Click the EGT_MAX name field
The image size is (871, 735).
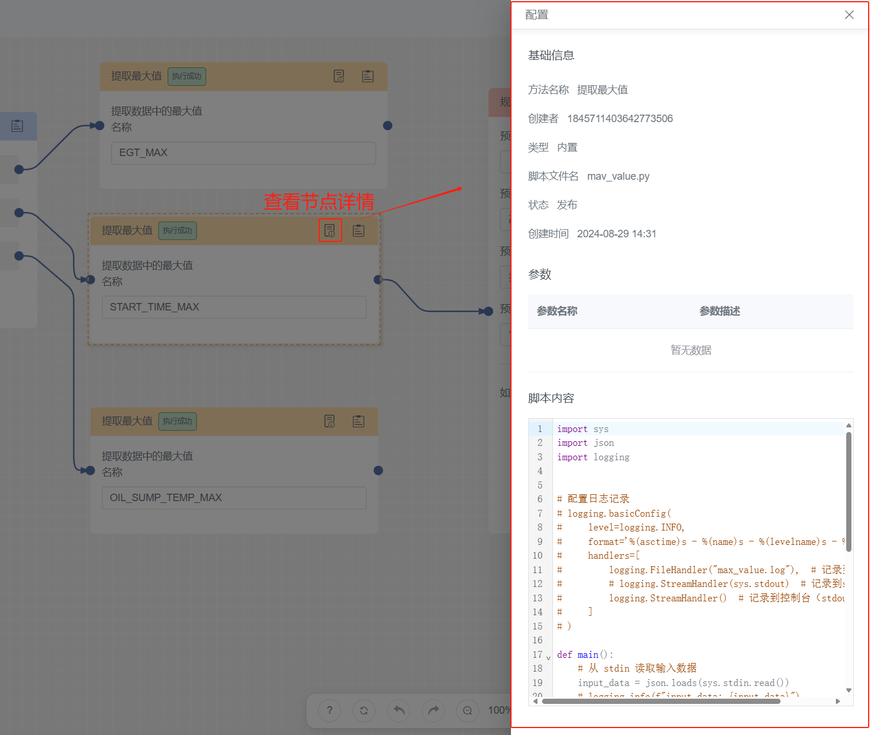243,153
